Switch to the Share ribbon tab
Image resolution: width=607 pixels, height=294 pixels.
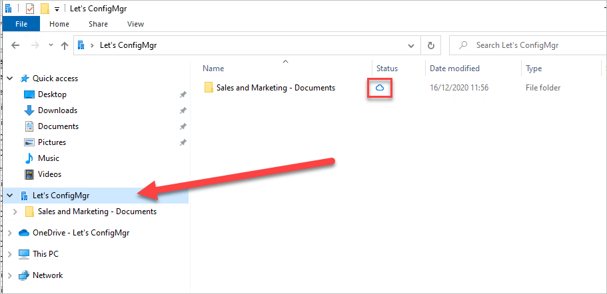98,24
